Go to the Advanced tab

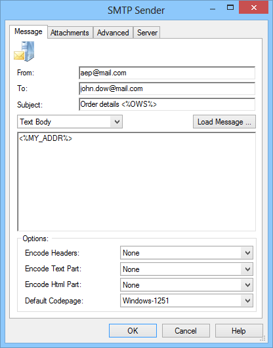113,33
